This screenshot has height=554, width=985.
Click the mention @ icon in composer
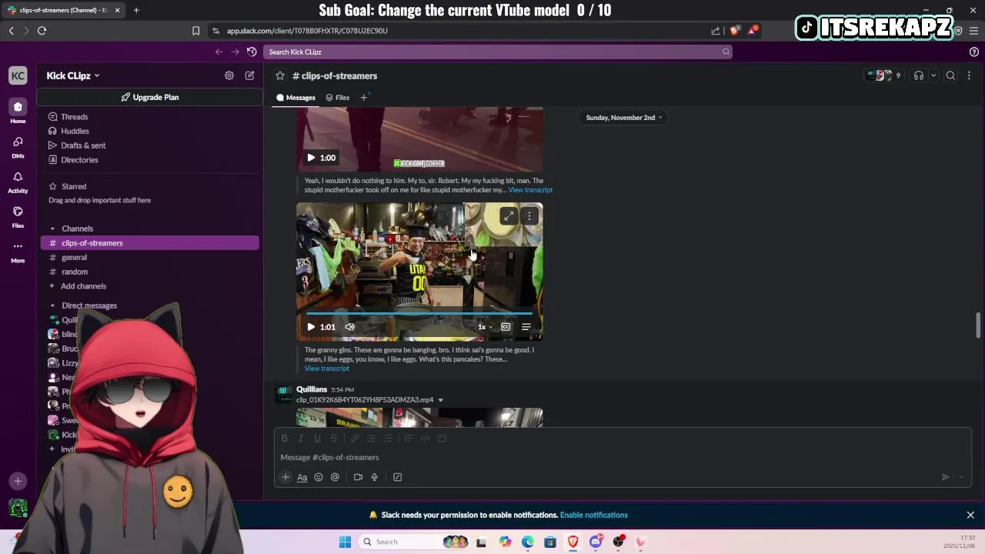tap(335, 477)
